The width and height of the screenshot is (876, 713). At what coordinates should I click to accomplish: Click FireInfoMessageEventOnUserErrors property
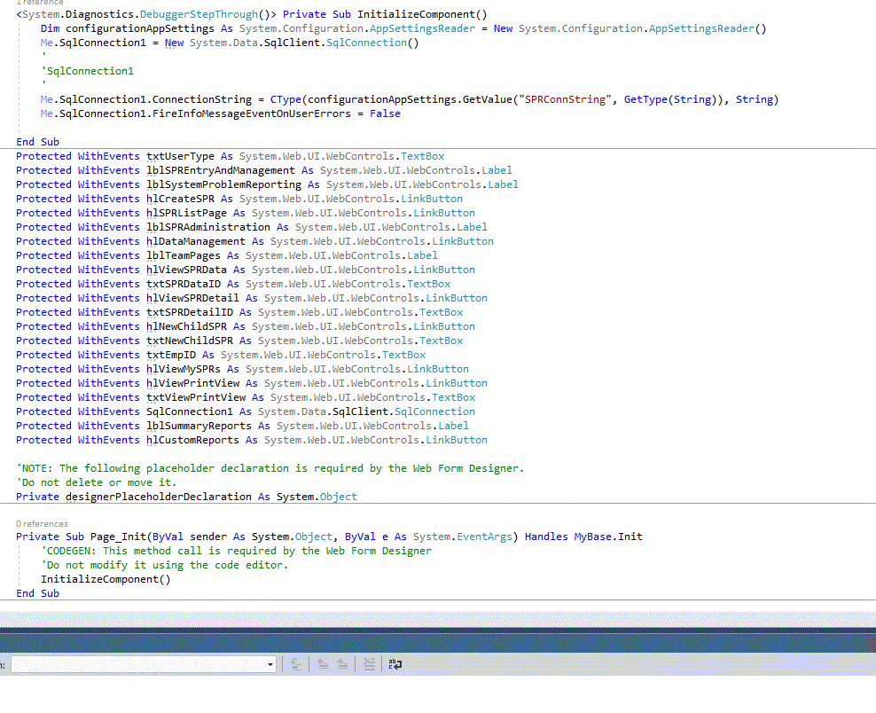pyautogui.click(x=252, y=114)
